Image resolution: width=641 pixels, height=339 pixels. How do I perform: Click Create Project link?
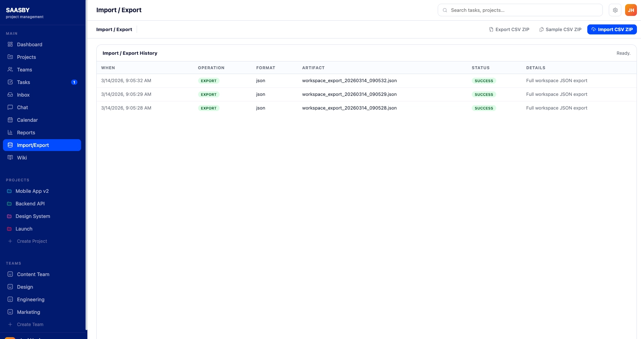click(x=32, y=241)
